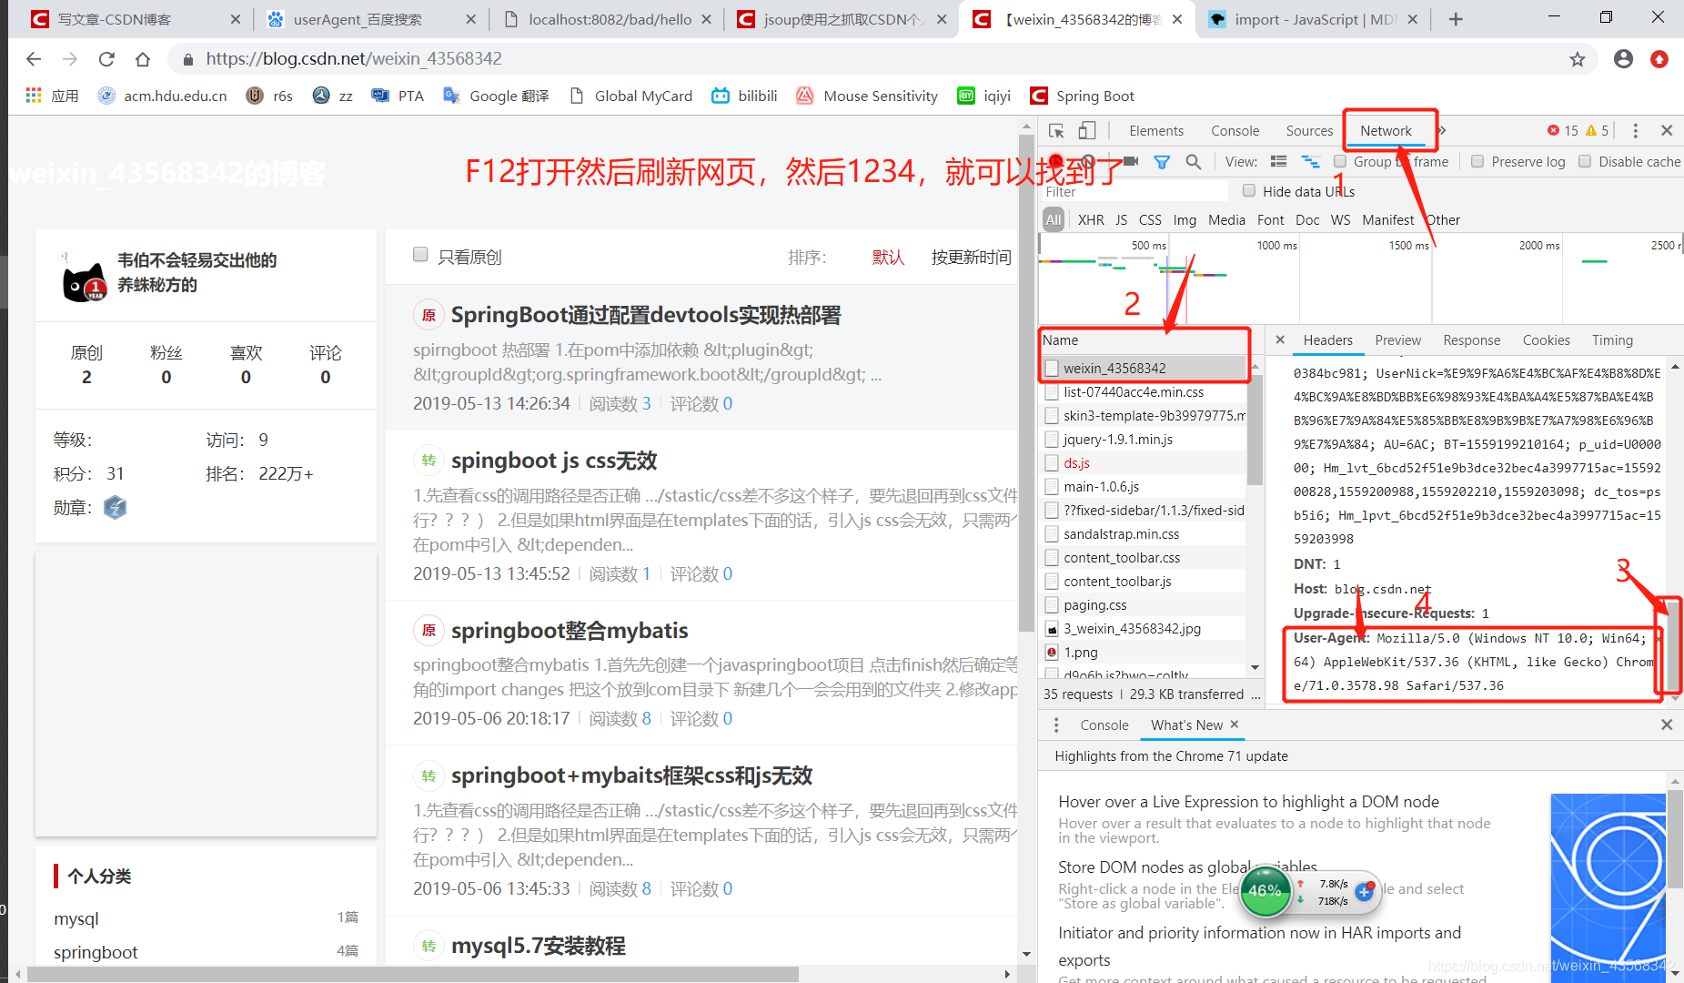This screenshot has height=983, width=1684.
Task: Close the bottom console drawer
Action: [1667, 725]
